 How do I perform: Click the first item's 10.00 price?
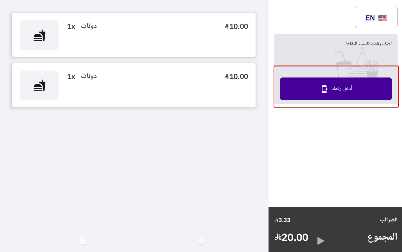click(x=236, y=26)
